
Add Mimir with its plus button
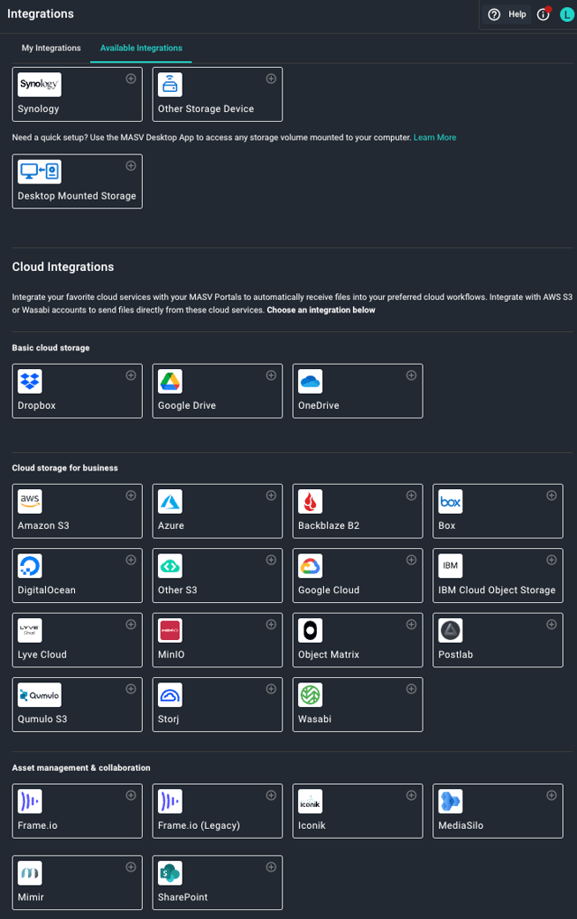pyautogui.click(x=131, y=867)
